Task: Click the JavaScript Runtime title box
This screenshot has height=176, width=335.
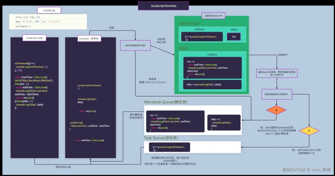Action: (x=163, y=6)
